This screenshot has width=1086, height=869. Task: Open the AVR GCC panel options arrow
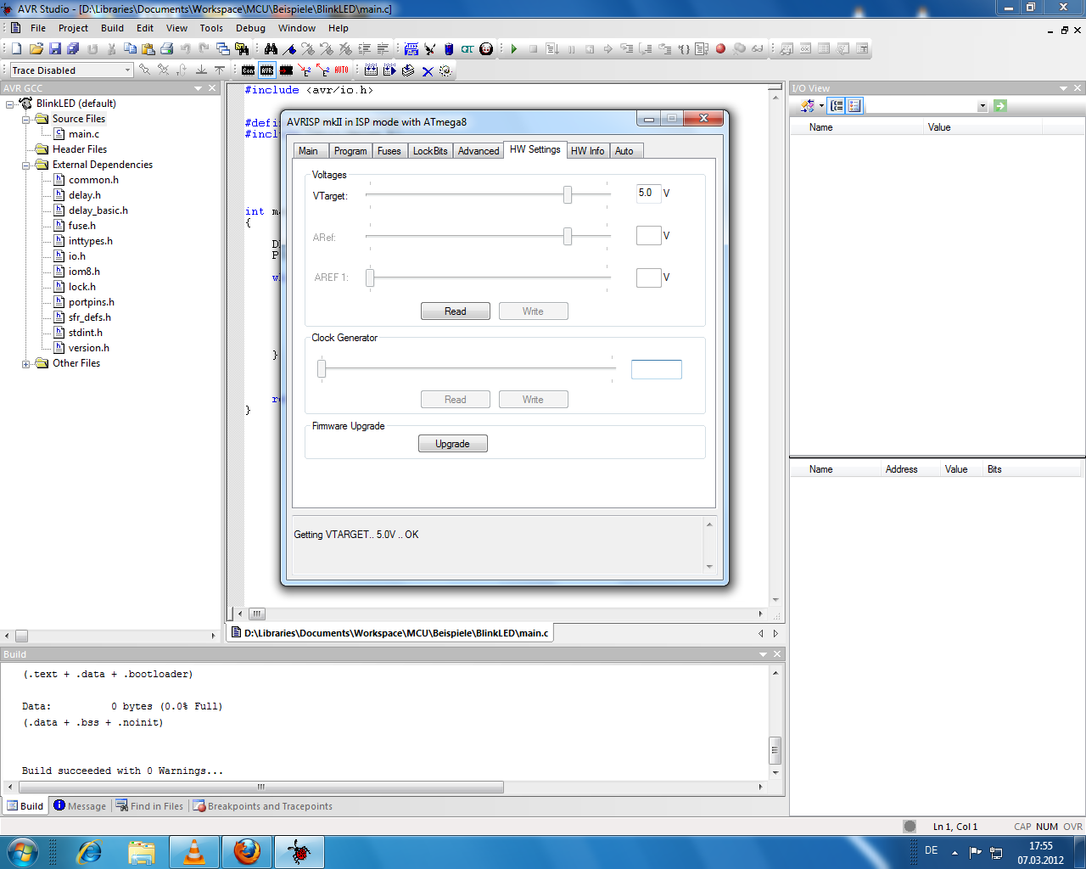[x=199, y=88]
